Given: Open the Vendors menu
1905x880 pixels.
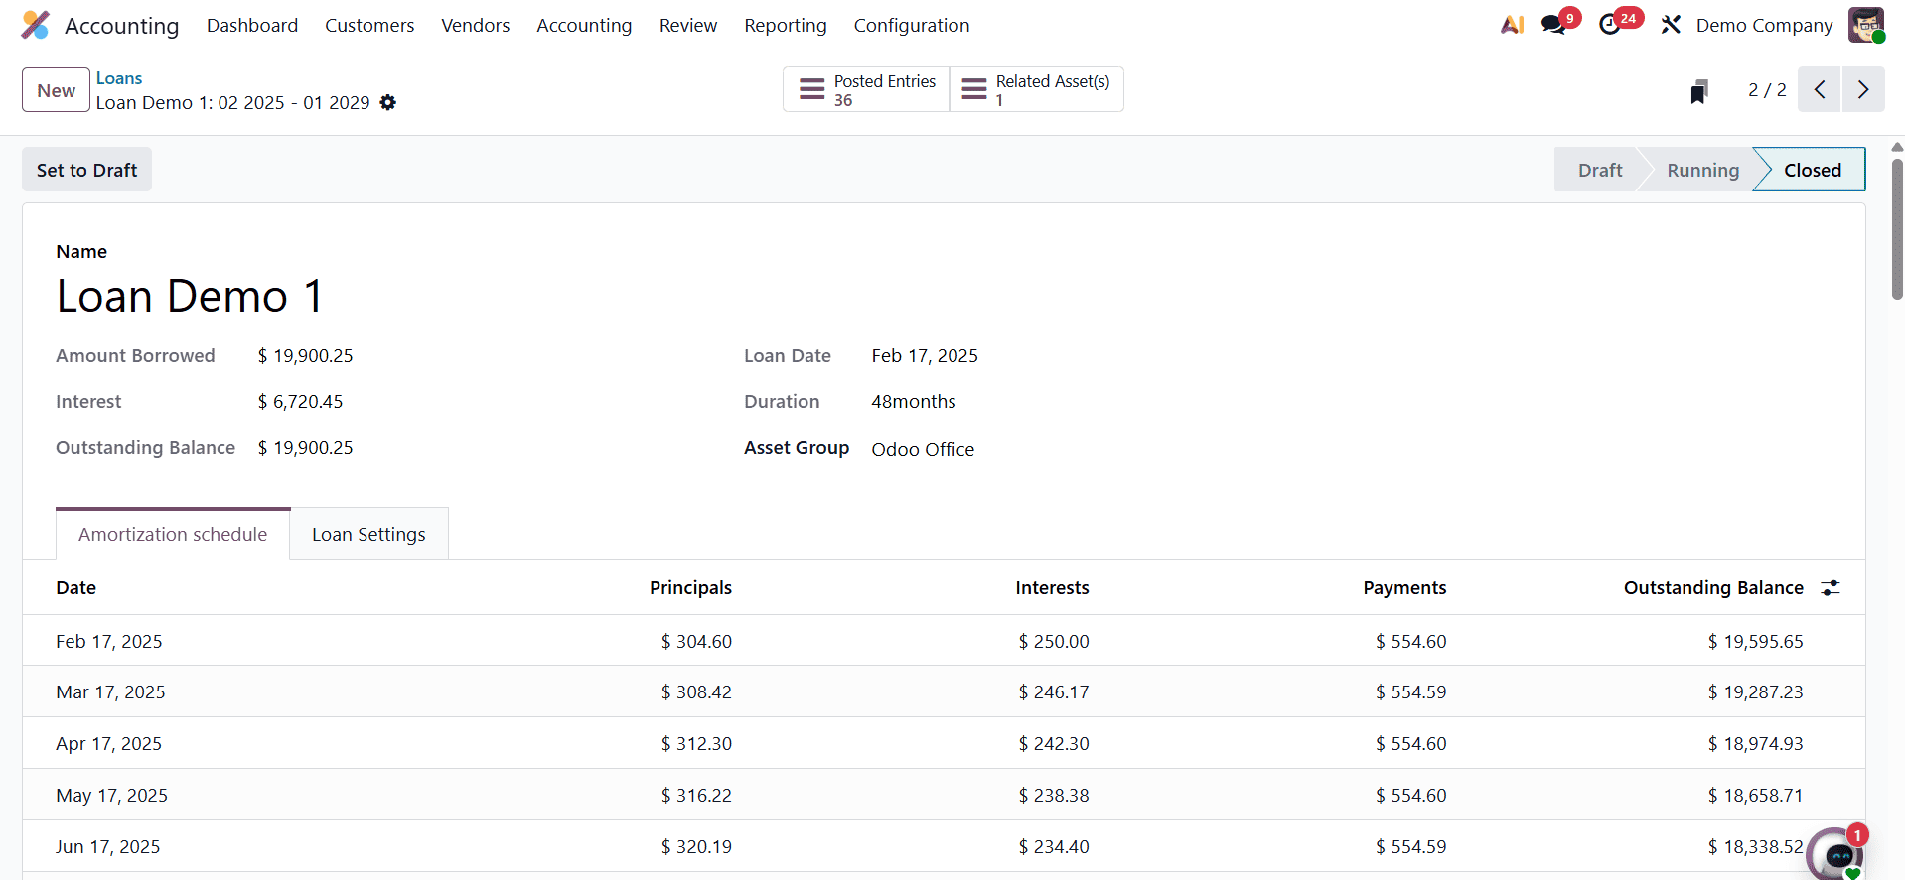Looking at the screenshot, I should (476, 25).
